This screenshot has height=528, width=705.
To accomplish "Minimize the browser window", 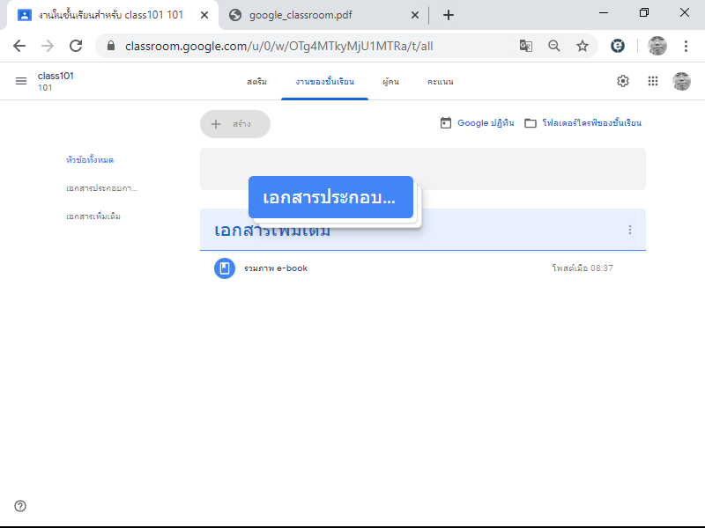I will point(604,12).
